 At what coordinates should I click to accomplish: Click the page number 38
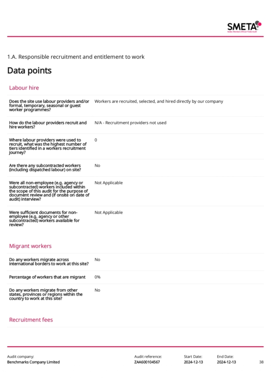tap(261, 362)
